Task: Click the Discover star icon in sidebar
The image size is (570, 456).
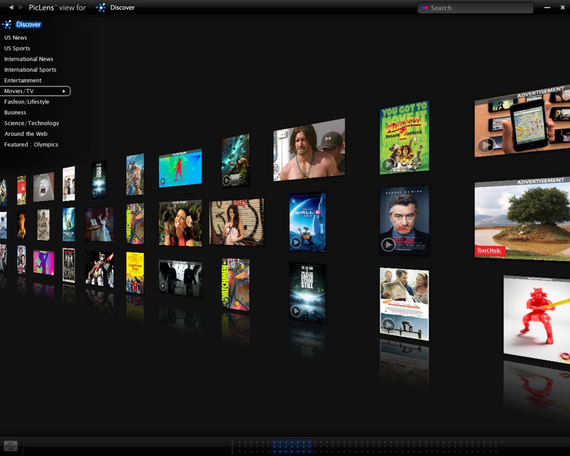Action: pos(7,24)
